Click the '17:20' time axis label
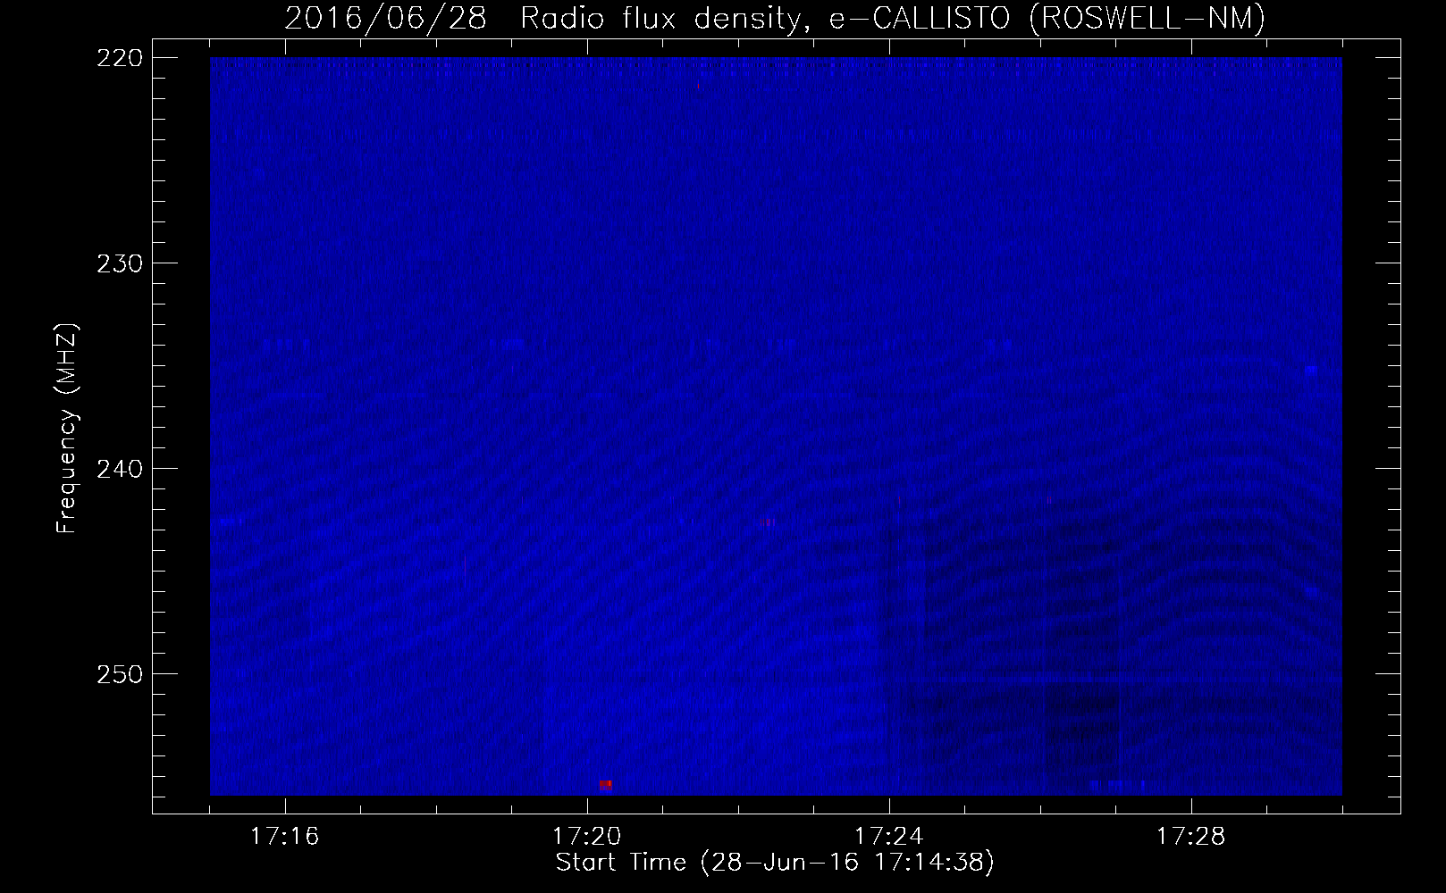The width and height of the screenshot is (1446, 893). 587,837
